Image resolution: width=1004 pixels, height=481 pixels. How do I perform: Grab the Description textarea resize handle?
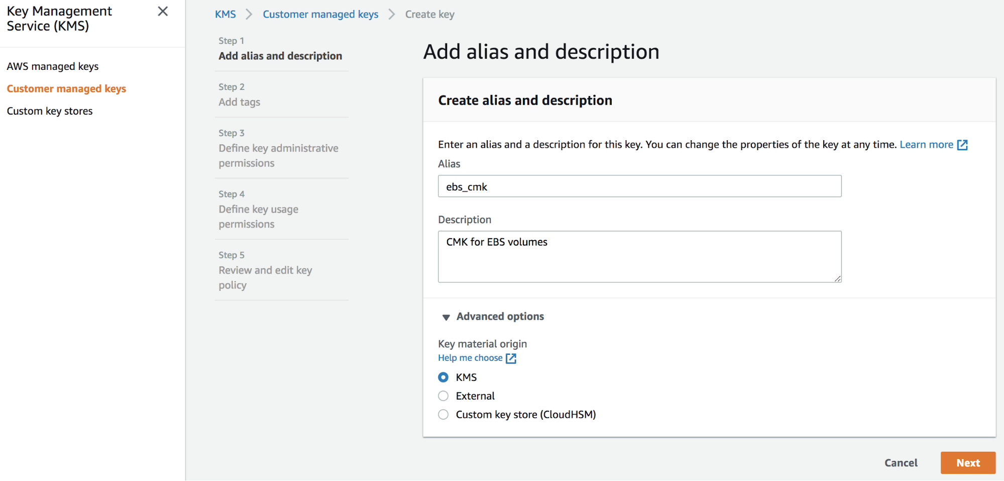[x=838, y=278]
